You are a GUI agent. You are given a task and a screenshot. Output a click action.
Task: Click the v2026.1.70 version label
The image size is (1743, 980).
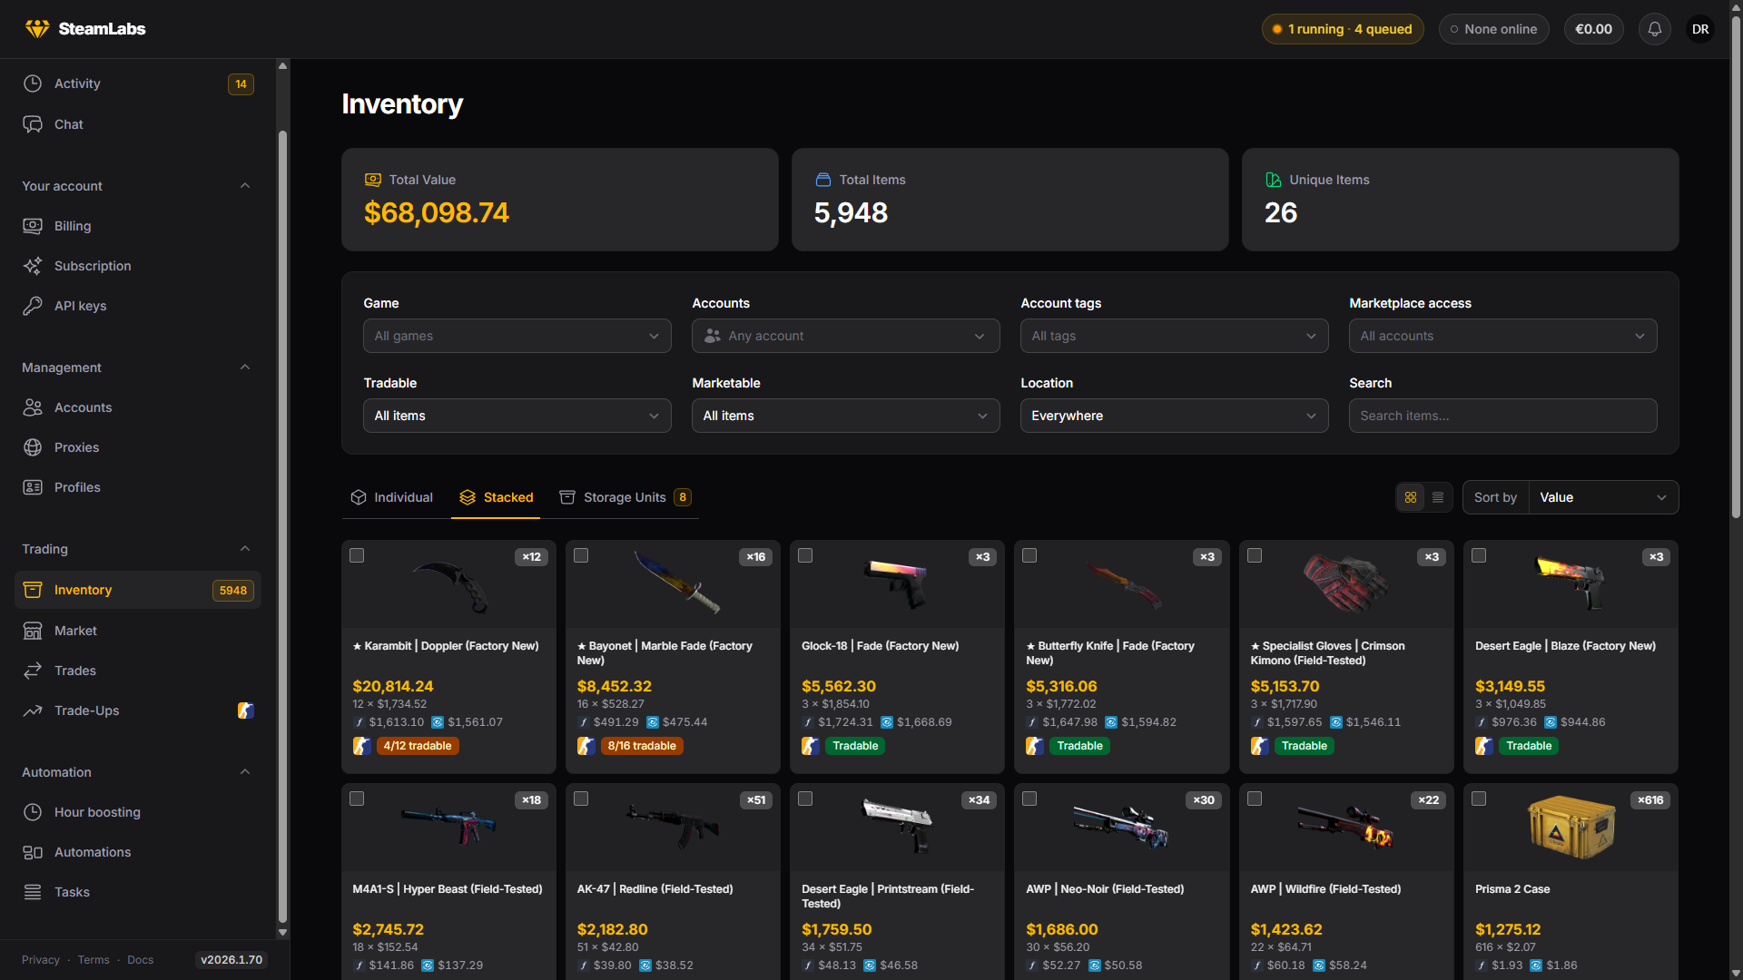point(231,960)
